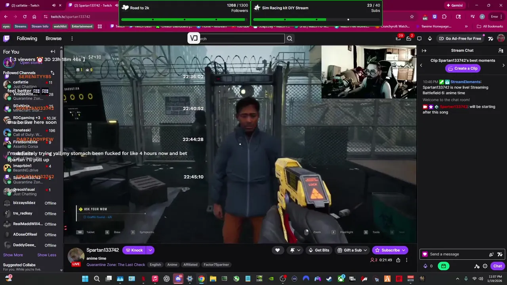The width and height of the screenshot is (507, 285).
Task: Show the previous chat panel card
Action: click(421, 65)
